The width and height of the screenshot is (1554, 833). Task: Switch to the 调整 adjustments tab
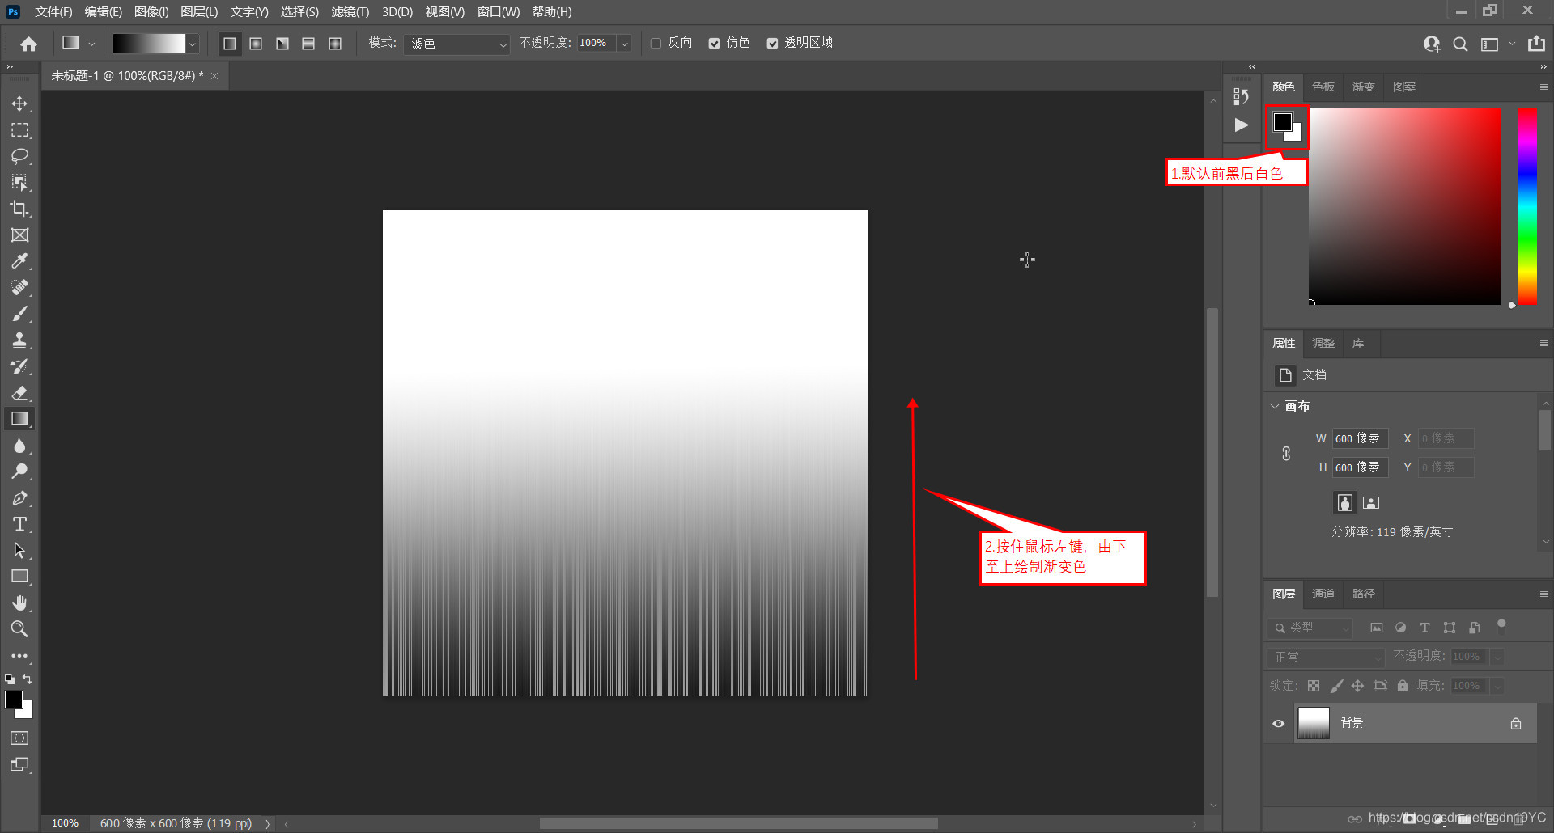pyautogui.click(x=1323, y=343)
